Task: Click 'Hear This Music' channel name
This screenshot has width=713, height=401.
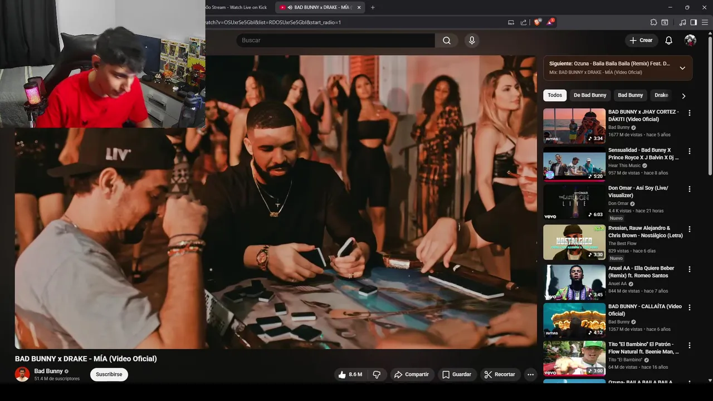Action: (x=625, y=165)
